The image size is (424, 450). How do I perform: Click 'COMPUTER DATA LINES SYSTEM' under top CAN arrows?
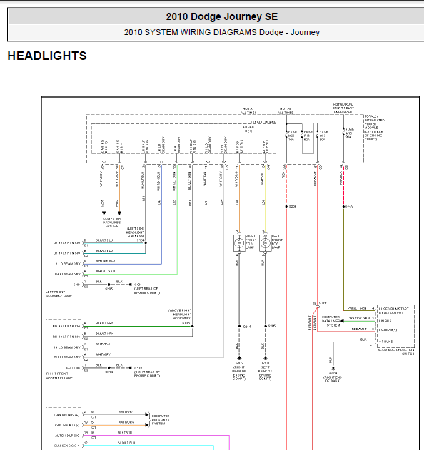pos(112,223)
